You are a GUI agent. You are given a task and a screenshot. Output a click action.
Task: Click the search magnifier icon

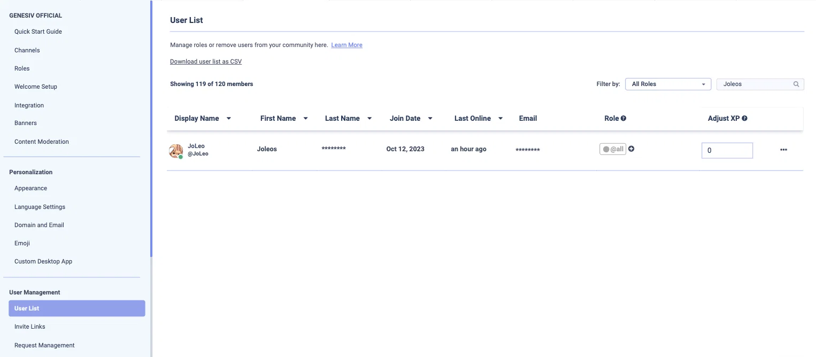796,84
